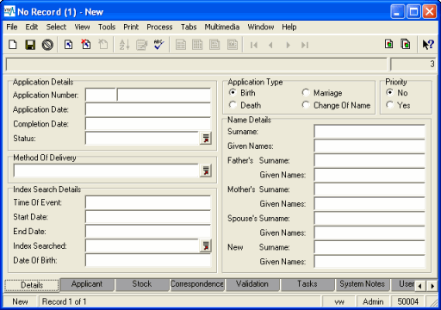Open the Multimedia menu
Screen dimensions: 441x310
pyautogui.click(x=222, y=27)
